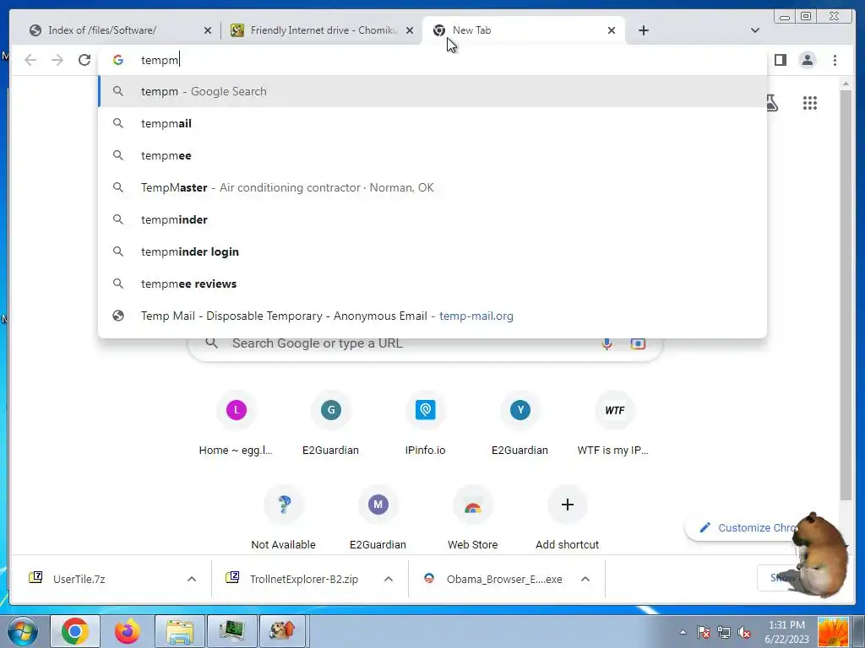Click the taskbar clock showing 1:31 PM

(786, 631)
